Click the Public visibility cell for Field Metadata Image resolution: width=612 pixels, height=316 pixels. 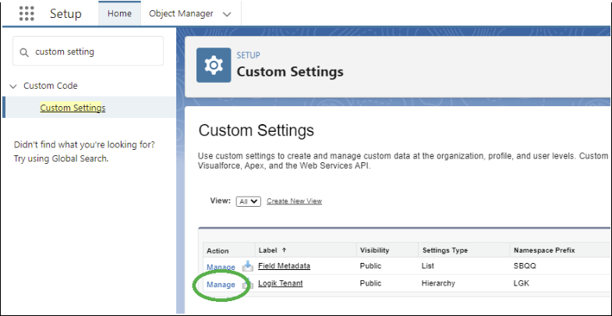(370, 266)
